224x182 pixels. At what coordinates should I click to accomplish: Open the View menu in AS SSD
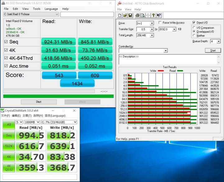coord(26,9)
